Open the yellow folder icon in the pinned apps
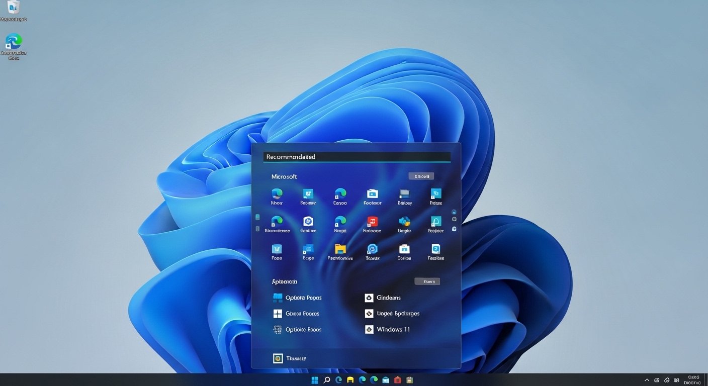This screenshot has height=386, width=708. [x=340, y=250]
